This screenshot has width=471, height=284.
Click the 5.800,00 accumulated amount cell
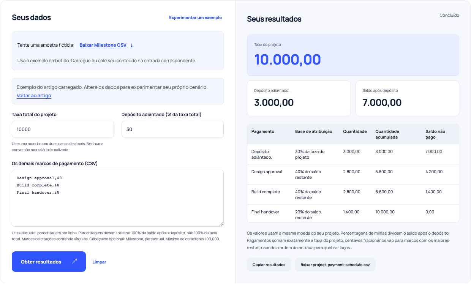(384, 172)
